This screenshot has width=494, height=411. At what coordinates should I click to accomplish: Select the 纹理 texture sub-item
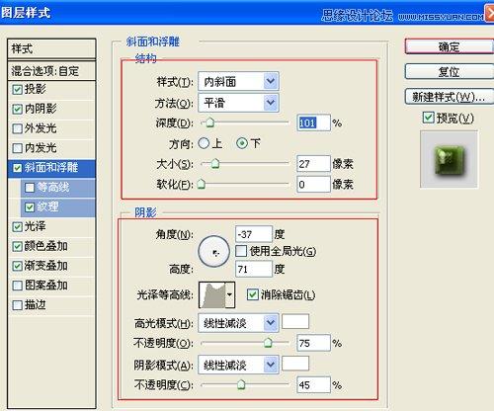click(58, 207)
